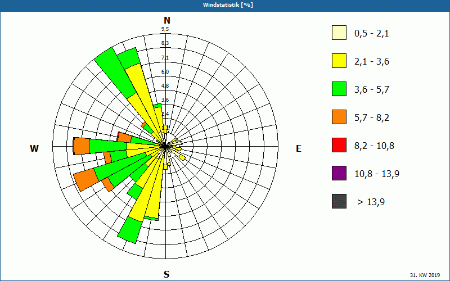Click the W compass label
Screen dimensions: 450x281
pyautogui.click(x=34, y=148)
